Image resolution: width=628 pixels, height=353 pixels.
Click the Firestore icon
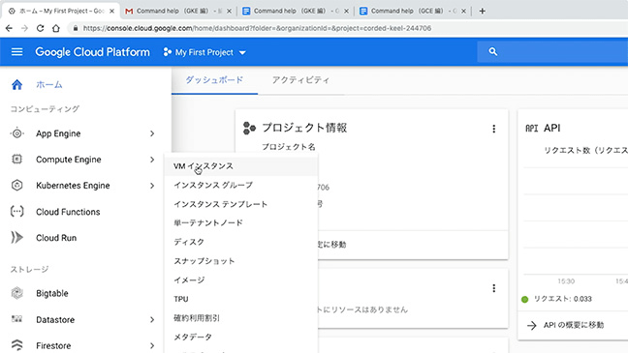(16, 344)
